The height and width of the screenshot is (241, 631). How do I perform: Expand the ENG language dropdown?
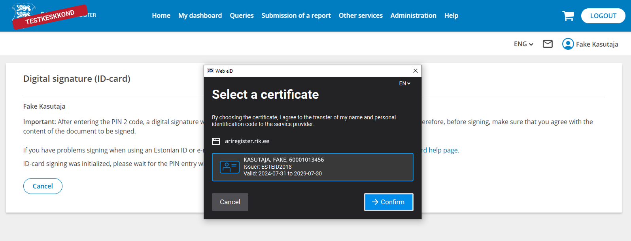click(x=523, y=44)
